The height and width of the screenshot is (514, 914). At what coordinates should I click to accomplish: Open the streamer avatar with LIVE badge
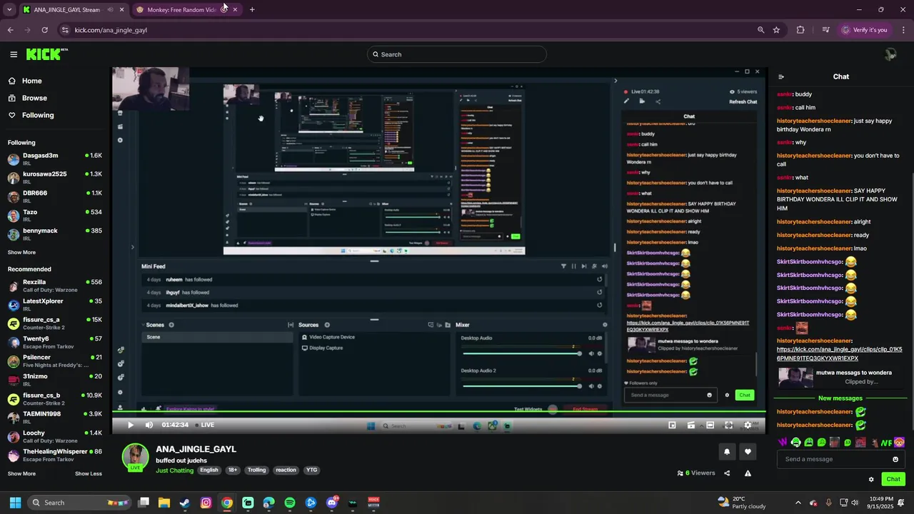(135, 458)
